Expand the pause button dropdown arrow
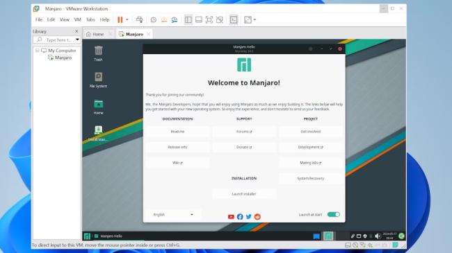 coord(127,19)
